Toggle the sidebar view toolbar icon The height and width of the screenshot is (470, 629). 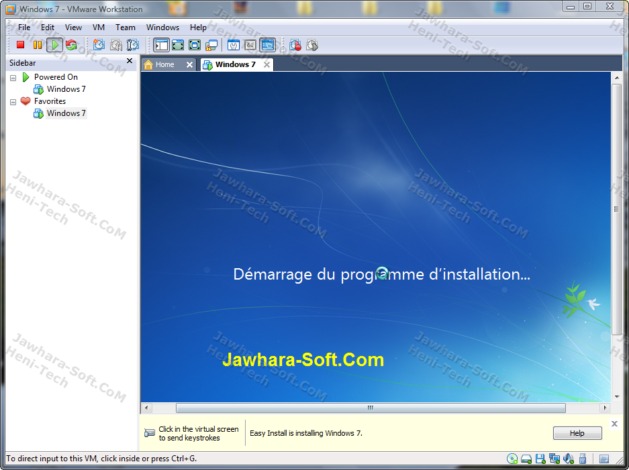[x=161, y=45]
